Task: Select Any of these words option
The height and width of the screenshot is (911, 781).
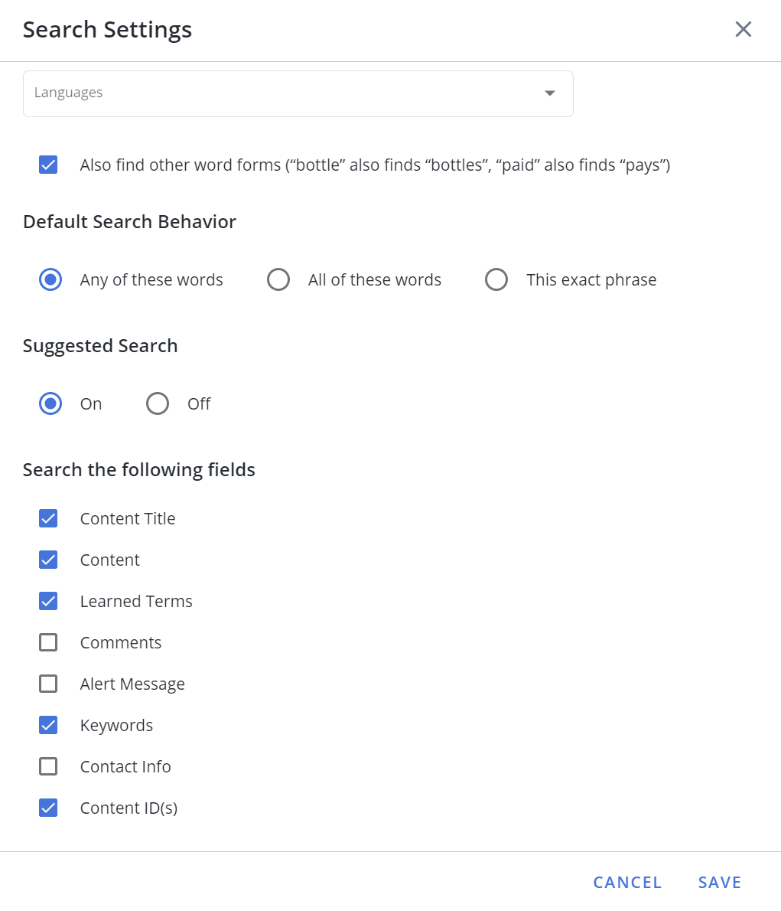Action: pos(50,279)
